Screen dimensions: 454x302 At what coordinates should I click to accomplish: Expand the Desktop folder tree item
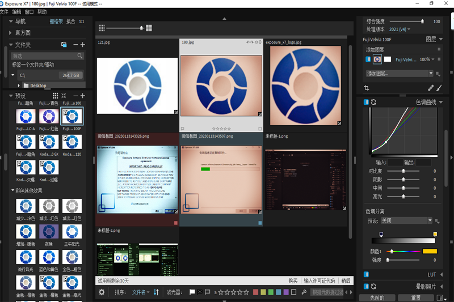(x=19, y=86)
